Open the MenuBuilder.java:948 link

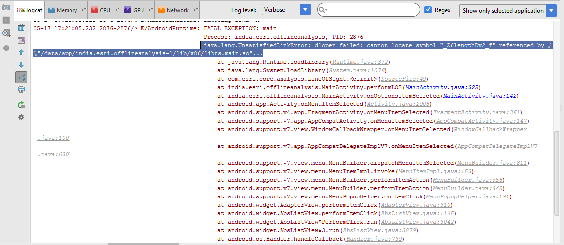[x=467, y=188]
